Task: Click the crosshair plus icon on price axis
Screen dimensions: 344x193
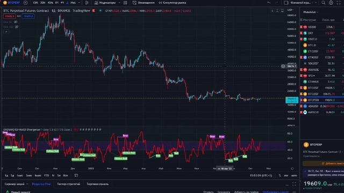Action: pyautogui.click(x=283, y=66)
